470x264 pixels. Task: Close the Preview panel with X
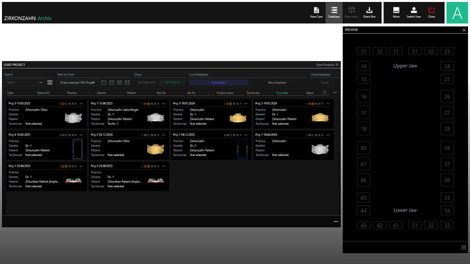pos(464,30)
